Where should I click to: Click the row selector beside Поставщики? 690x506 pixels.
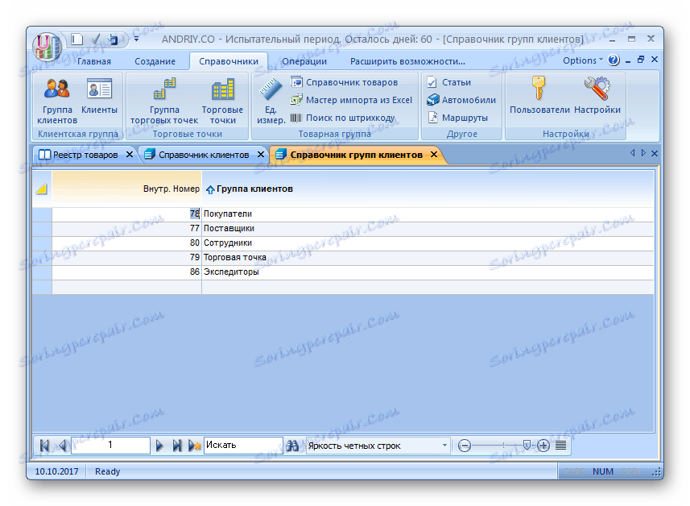42,228
